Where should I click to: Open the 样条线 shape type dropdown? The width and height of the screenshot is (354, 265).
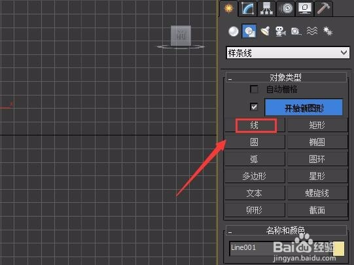pyautogui.click(x=288, y=53)
